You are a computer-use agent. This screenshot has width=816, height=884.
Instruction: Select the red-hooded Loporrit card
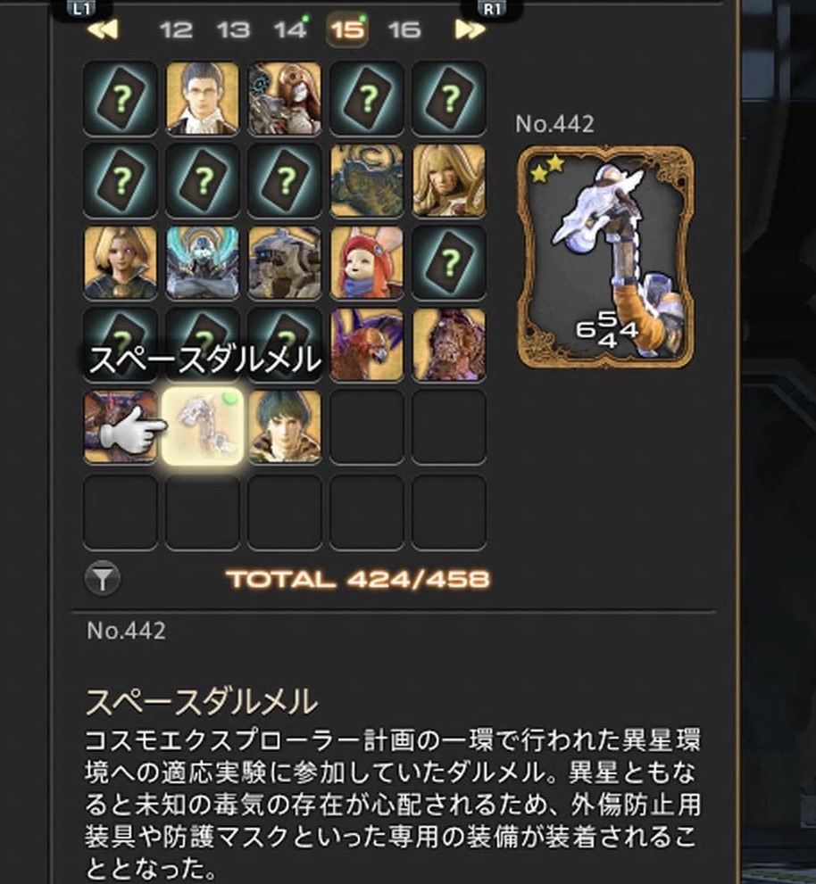(367, 262)
